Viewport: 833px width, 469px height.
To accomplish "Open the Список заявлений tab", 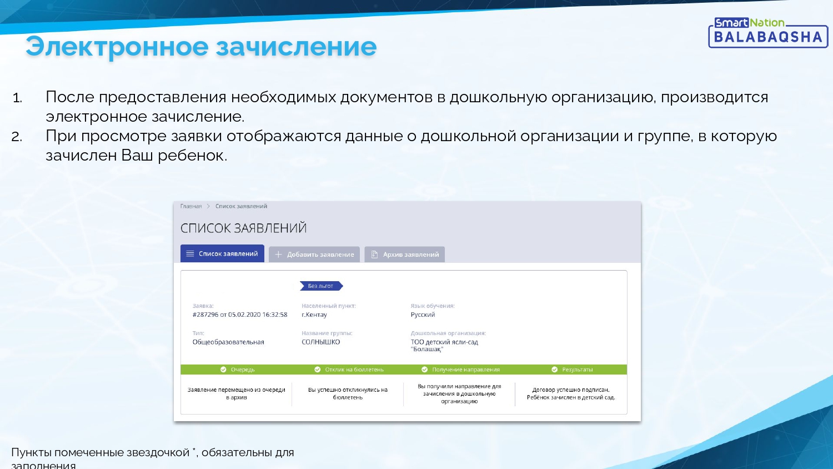I will pos(222,253).
